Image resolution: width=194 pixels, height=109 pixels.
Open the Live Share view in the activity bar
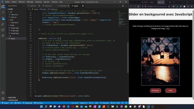[x=3, y=36]
